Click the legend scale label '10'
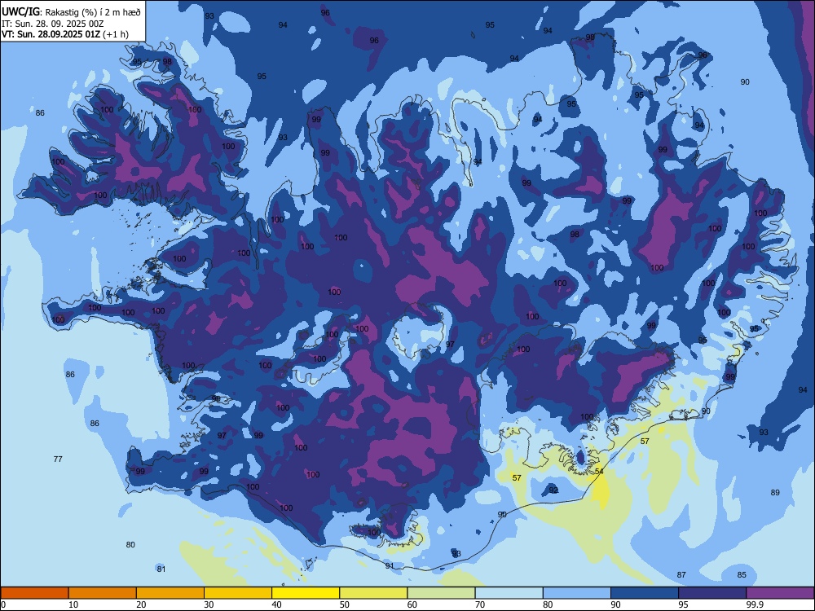 coord(73,604)
